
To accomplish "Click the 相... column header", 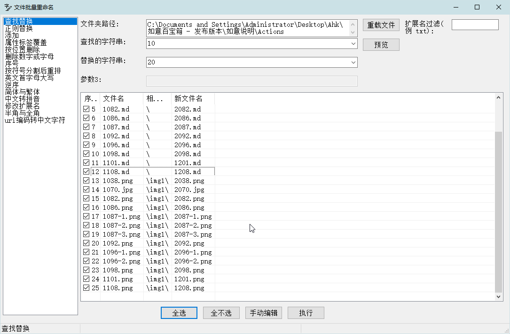I will [157, 99].
